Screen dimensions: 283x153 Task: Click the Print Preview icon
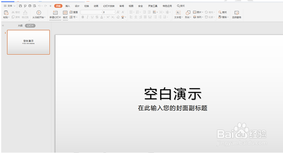coord(34,6)
